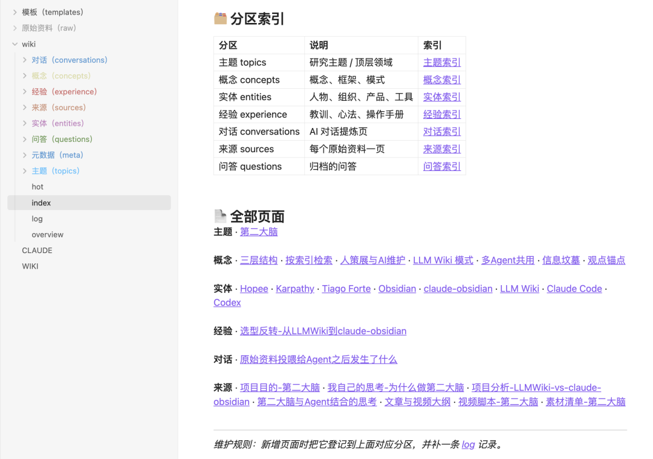Open the 素材清单-第二大脑 source link
The width and height of the screenshot is (653, 459).
(x=585, y=402)
